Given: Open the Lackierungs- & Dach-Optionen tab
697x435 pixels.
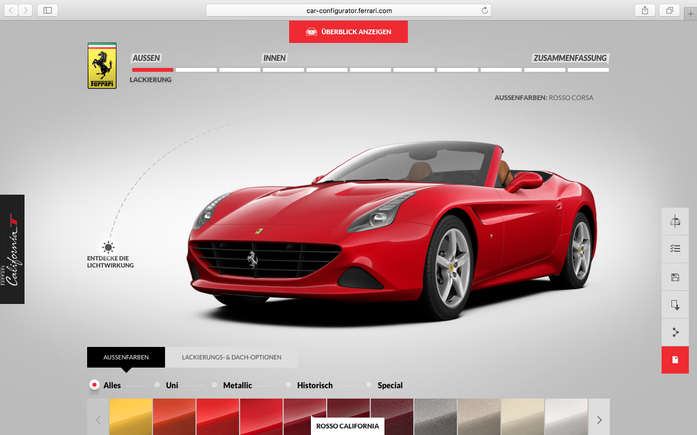Looking at the screenshot, I should pos(231,357).
